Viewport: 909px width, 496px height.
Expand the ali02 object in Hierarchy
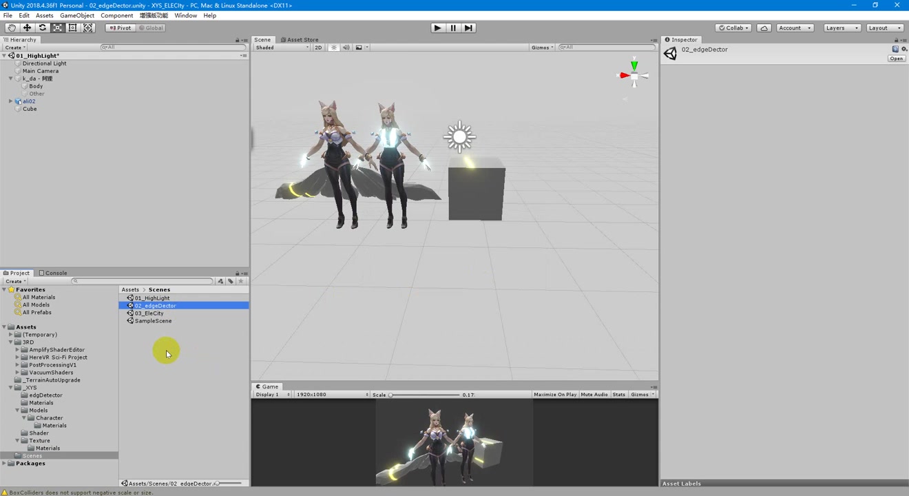point(11,101)
